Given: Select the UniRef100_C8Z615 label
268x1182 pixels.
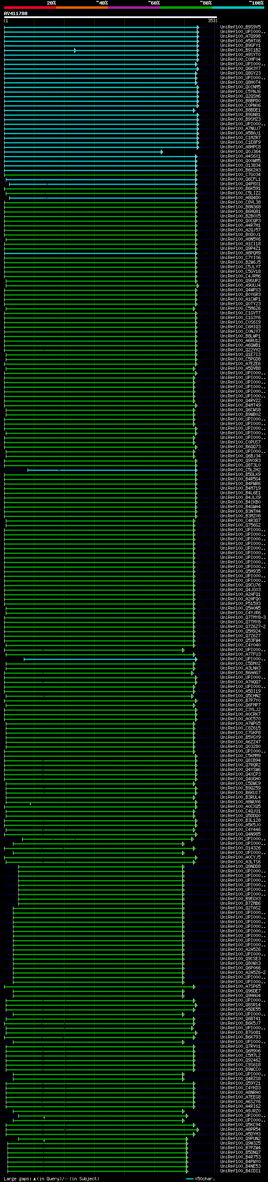Looking at the screenshot, I should click(240, 728).
